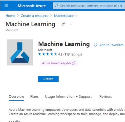Click the Microsoft Azure portal title

[32, 6]
